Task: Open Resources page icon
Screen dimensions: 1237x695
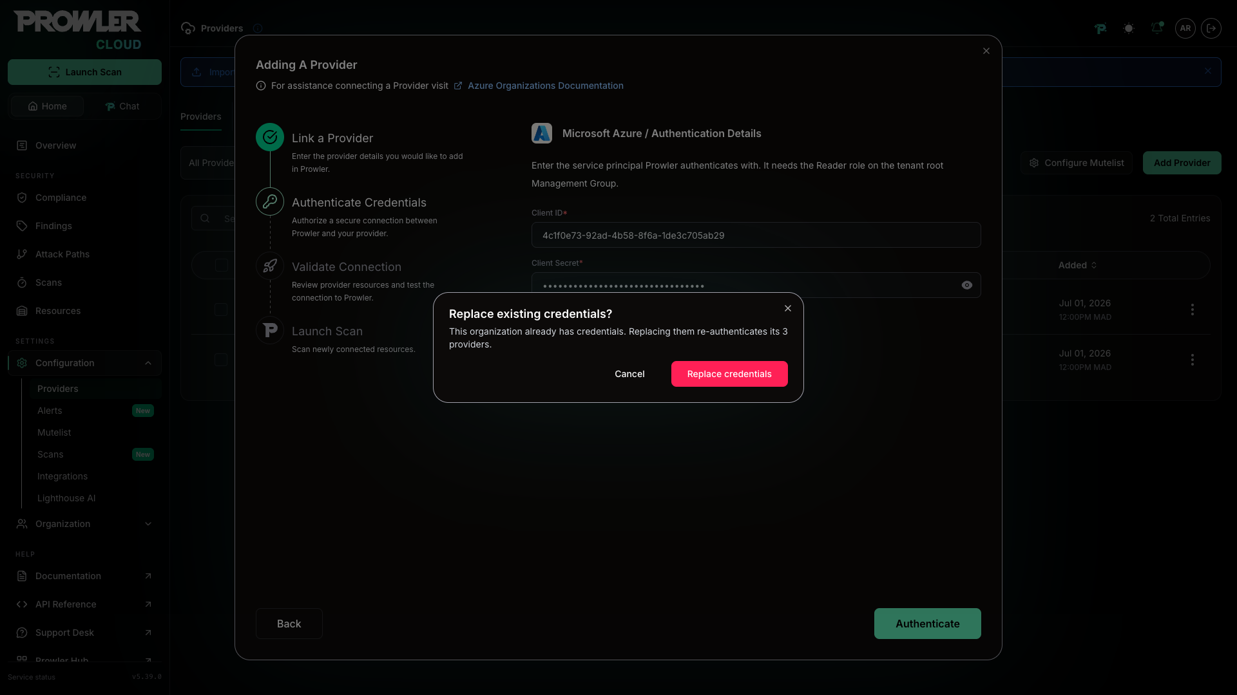Action: (22, 311)
